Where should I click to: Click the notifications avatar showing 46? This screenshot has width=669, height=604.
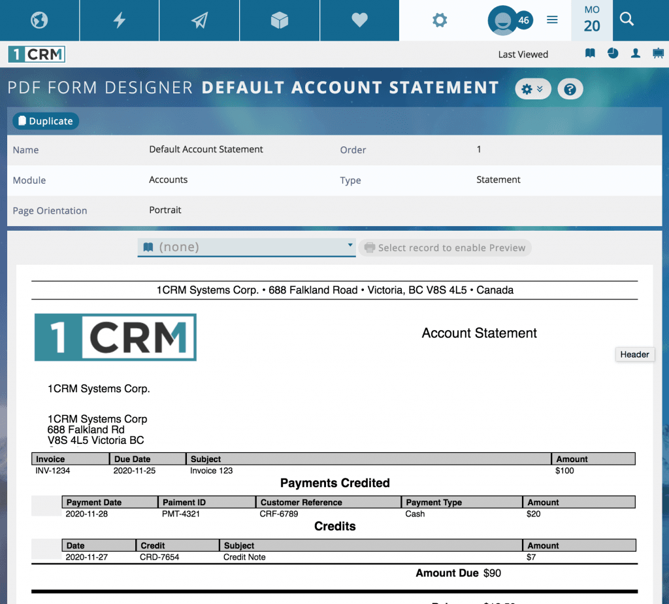coord(506,20)
